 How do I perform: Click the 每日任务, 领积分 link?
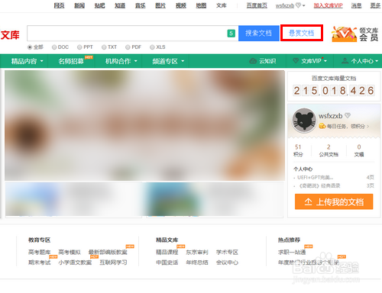(x=348, y=126)
